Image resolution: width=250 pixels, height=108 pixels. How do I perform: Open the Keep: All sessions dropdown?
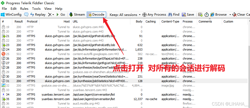point(125,15)
